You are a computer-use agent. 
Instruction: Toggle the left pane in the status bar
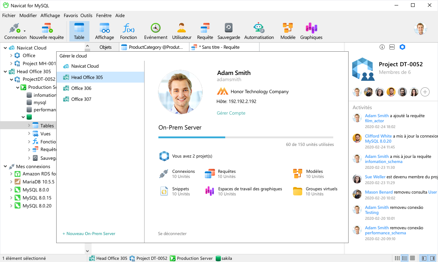pyautogui.click(x=424, y=258)
